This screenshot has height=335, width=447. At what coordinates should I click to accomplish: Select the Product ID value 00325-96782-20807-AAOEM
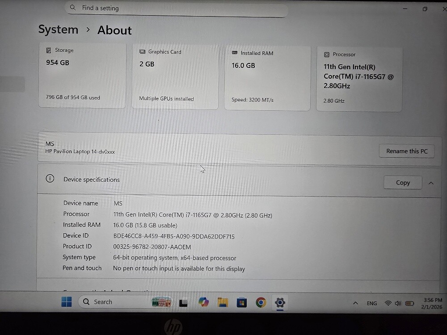pyautogui.click(x=152, y=247)
